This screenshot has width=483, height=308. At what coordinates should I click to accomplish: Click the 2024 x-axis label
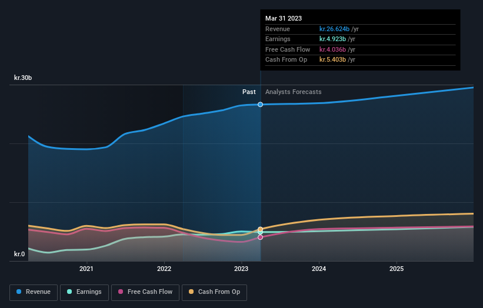point(319,269)
